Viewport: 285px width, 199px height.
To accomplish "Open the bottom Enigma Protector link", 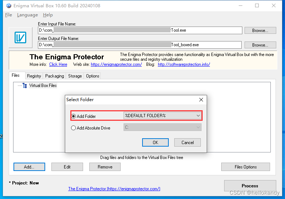I will [x=114, y=189].
